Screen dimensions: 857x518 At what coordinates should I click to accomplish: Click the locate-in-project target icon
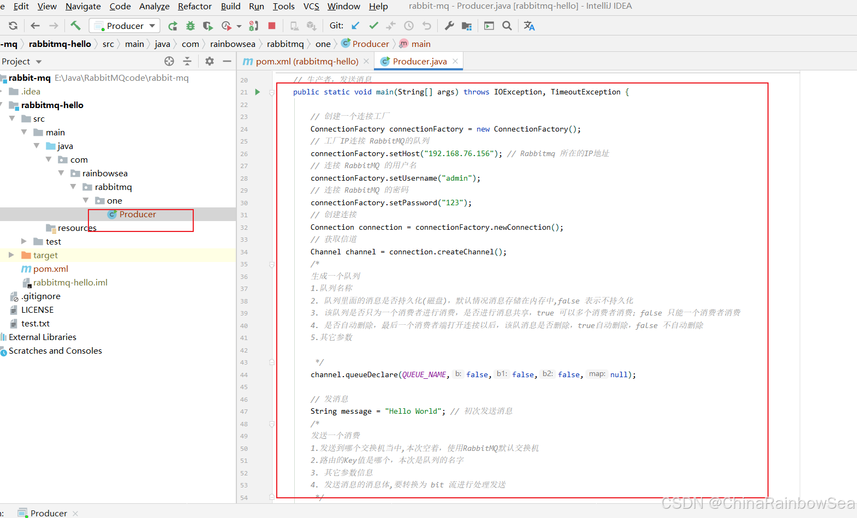click(x=169, y=61)
